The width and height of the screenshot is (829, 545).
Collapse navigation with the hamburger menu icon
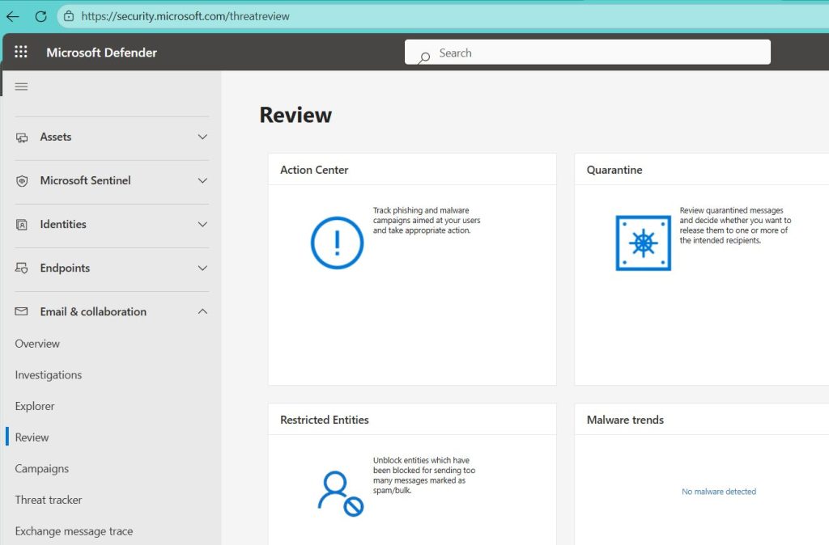pos(22,87)
